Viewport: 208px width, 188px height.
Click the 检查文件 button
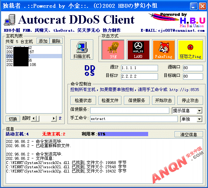pyautogui.click(x=110, y=101)
